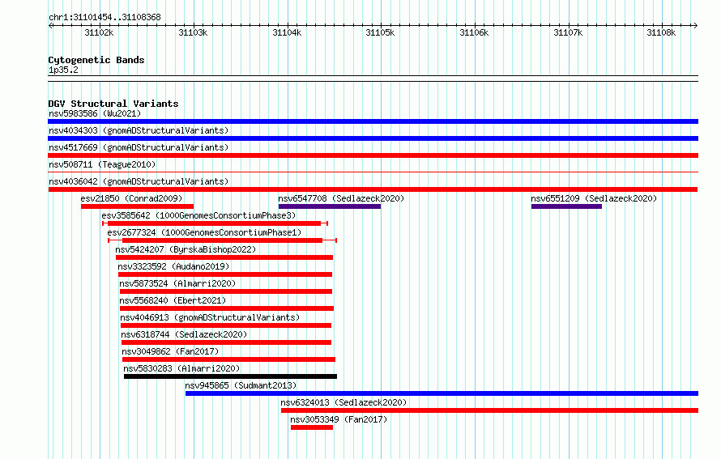Open nsv945865 (Sudmant2013) label
This screenshot has height=459, width=721.
(x=241, y=385)
